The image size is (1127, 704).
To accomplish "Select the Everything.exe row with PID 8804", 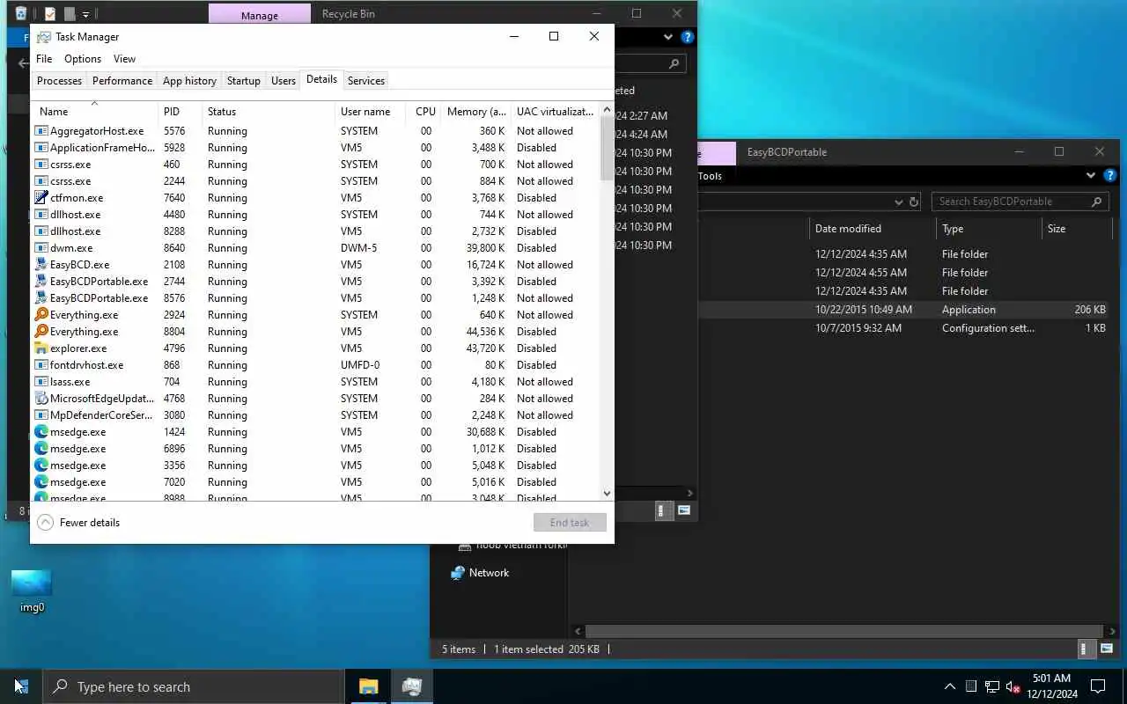I will [x=315, y=332].
